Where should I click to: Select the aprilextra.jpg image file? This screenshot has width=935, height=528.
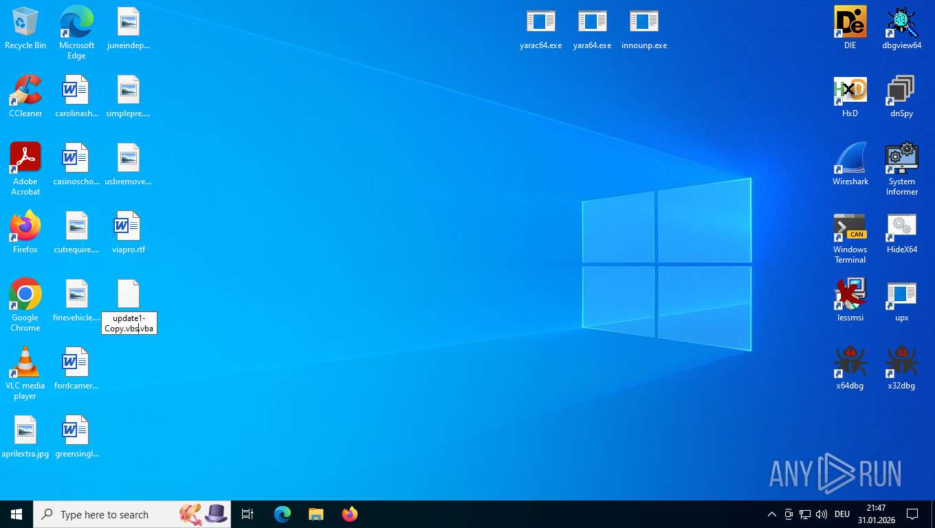coord(25,437)
